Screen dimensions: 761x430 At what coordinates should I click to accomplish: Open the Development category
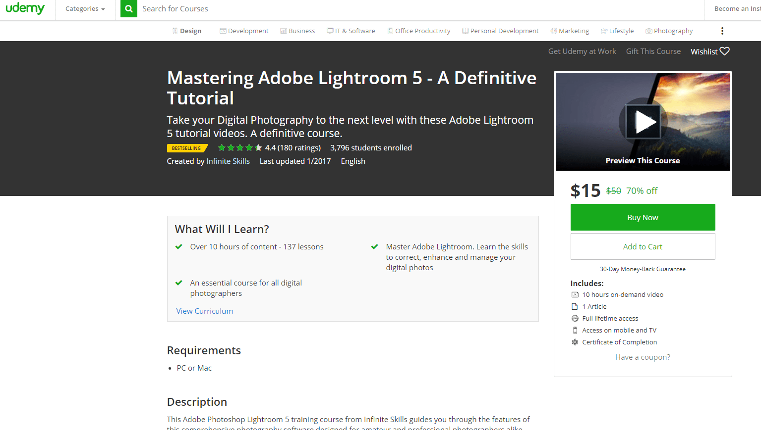[x=244, y=31]
